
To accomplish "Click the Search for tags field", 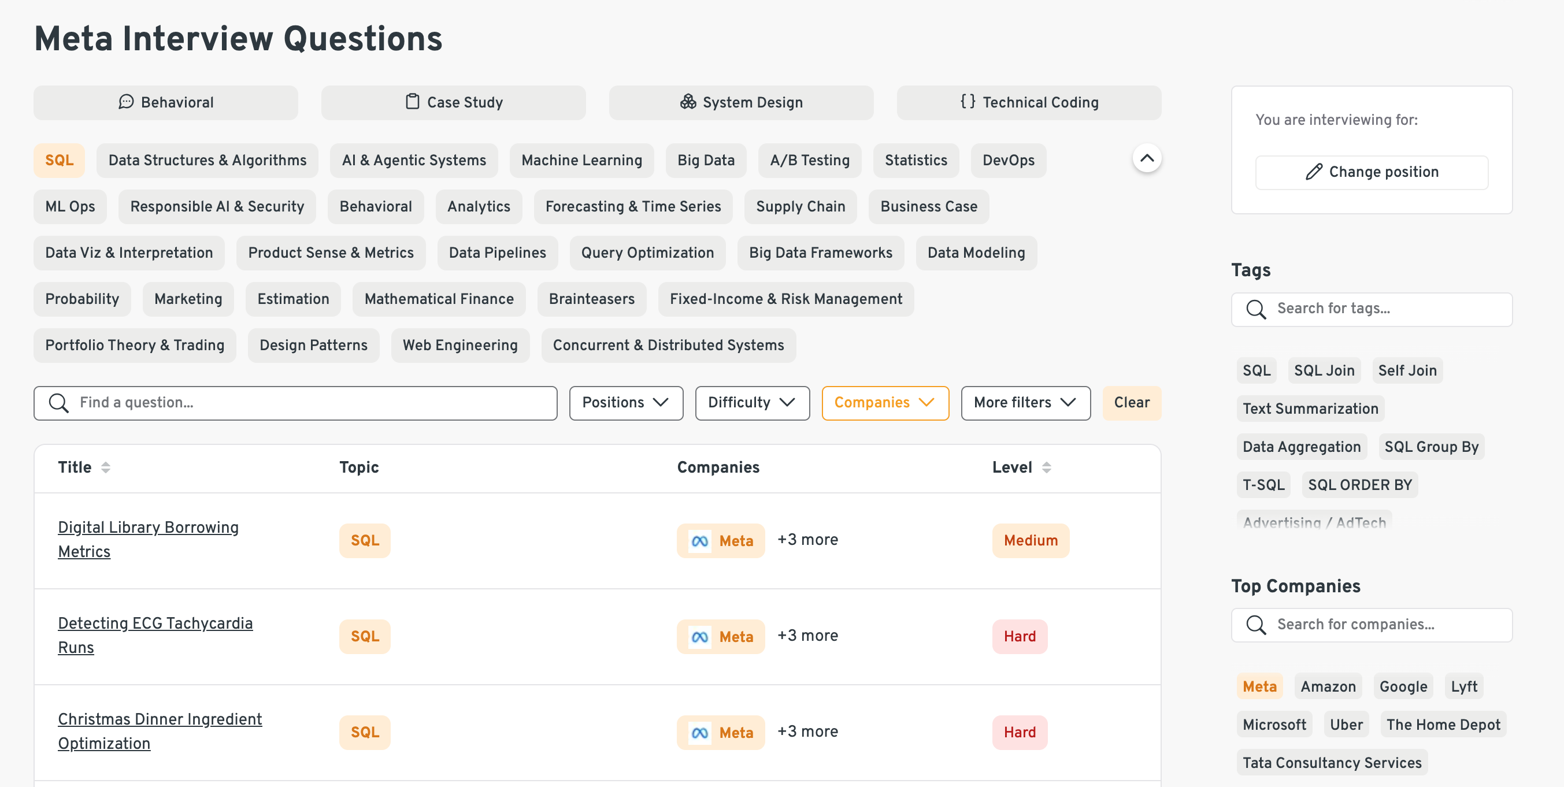I will pyautogui.click(x=1372, y=309).
